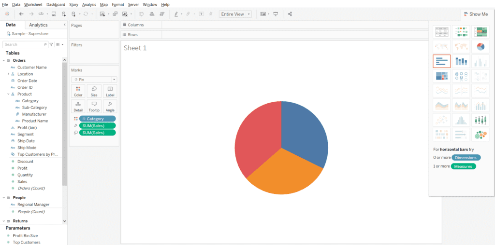Sort ascending using the toolbar icon
Image resolution: width=495 pixels, height=245 pixels.
click(151, 14)
